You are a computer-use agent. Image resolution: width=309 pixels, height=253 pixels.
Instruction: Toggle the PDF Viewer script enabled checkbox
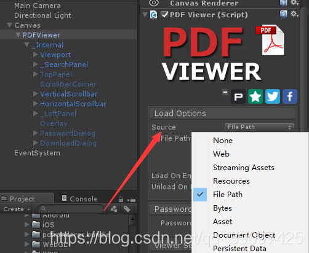tap(164, 15)
